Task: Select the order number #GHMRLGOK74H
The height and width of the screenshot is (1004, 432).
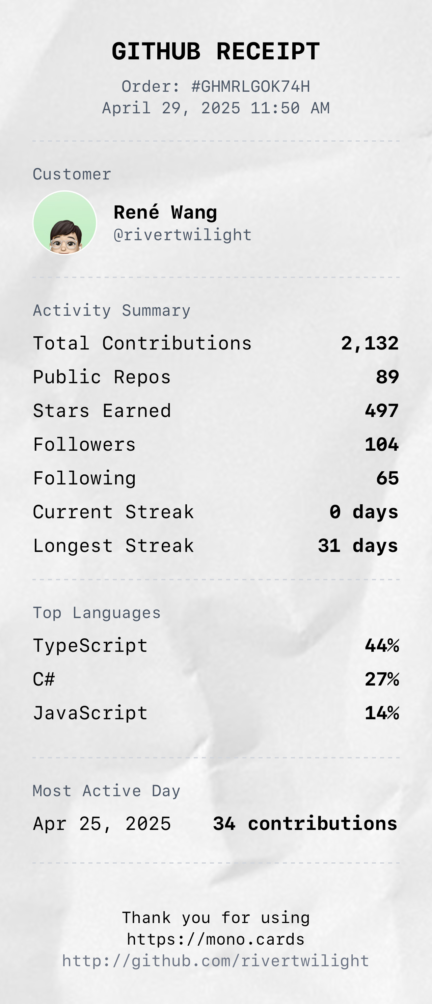Action: [250, 86]
